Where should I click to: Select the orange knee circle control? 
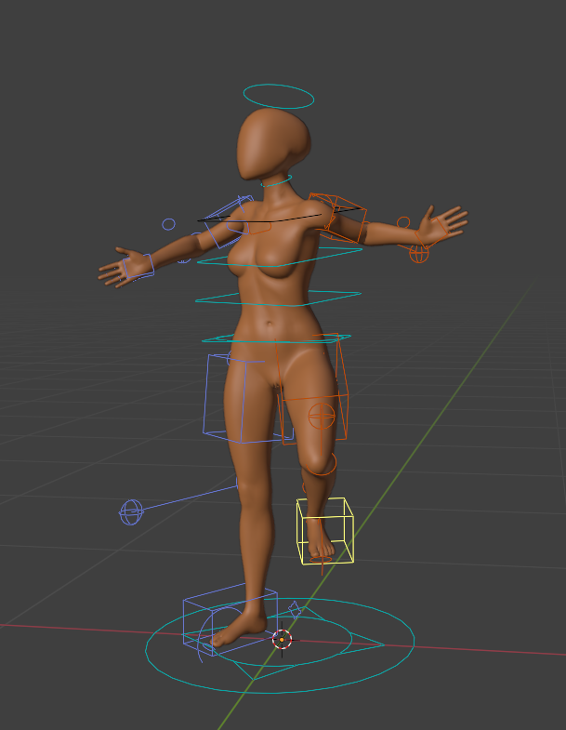(322, 462)
